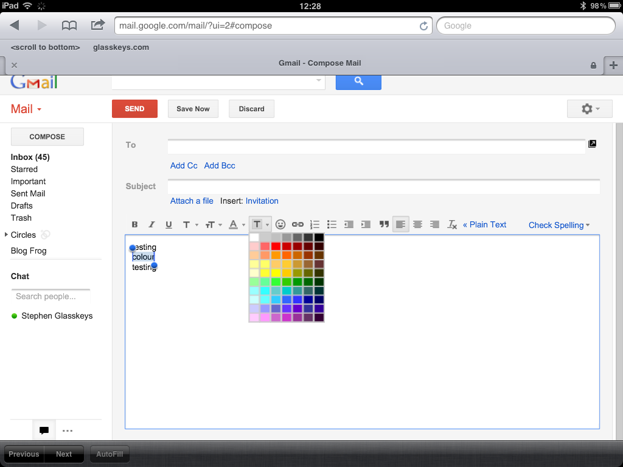Go to Sent Mail
This screenshot has width=623, height=467.
[x=28, y=193]
